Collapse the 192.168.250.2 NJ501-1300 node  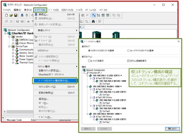pos(87,87)
